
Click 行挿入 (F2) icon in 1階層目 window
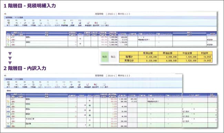click(x=17, y=23)
